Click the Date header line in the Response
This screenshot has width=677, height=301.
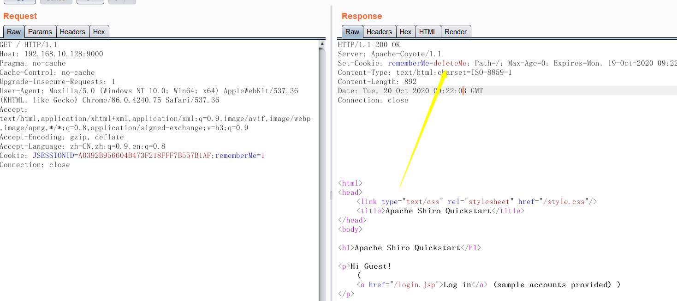click(410, 91)
